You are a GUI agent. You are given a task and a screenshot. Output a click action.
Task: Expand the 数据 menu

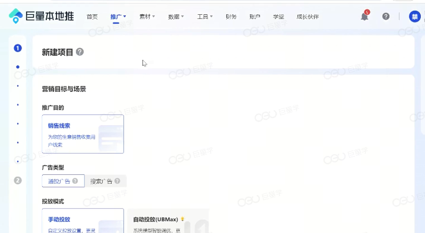pyautogui.click(x=176, y=17)
